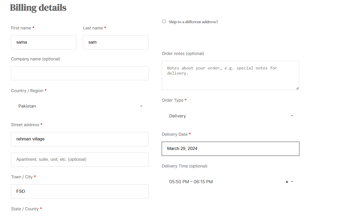Click the 'Billing details' heading
The image size is (352, 216).
[38, 8]
